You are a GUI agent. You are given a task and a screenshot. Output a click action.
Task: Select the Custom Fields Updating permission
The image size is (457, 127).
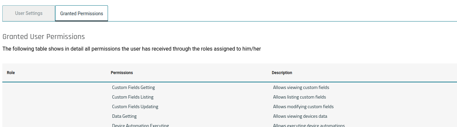pyautogui.click(x=135, y=107)
